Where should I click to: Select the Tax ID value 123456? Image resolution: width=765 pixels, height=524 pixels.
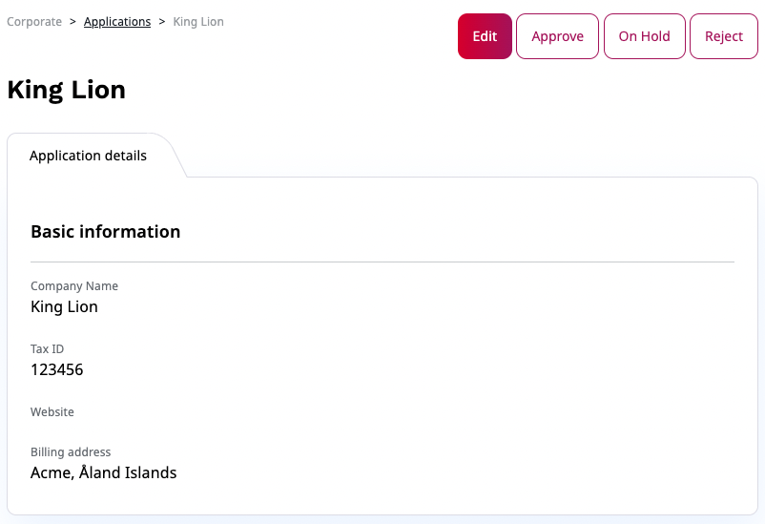56,369
